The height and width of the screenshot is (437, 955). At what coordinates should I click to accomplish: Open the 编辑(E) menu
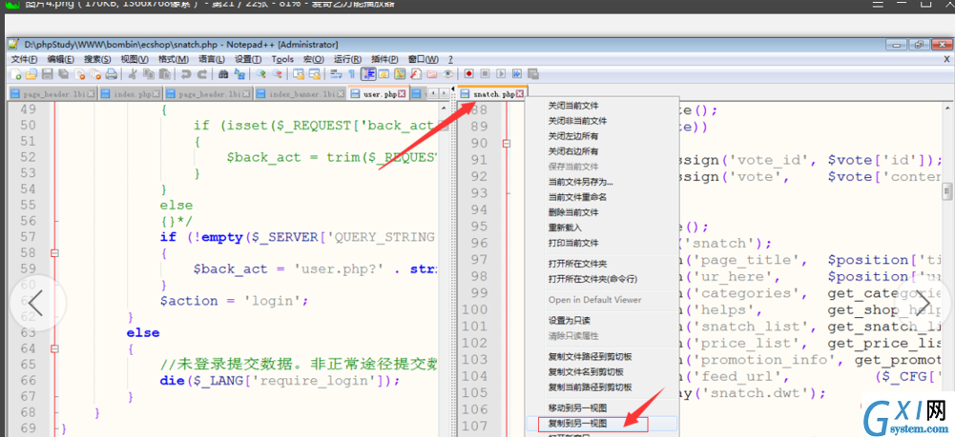click(x=60, y=60)
